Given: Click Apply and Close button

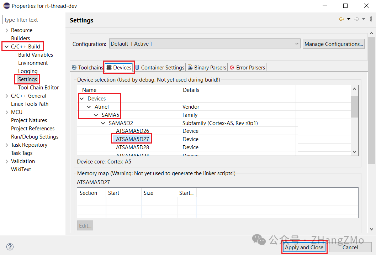Looking at the screenshot, I should click(x=304, y=248).
